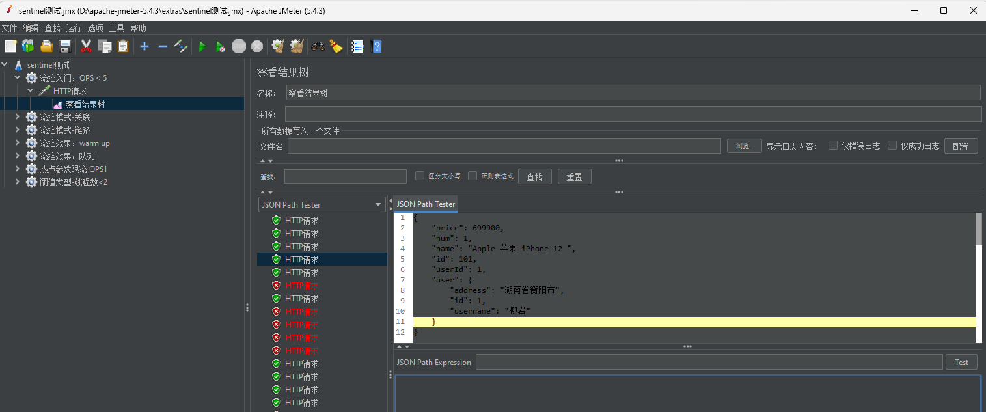Focus the JSON Path Expression field
The width and height of the screenshot is (986, 412).
coord(709,362)
